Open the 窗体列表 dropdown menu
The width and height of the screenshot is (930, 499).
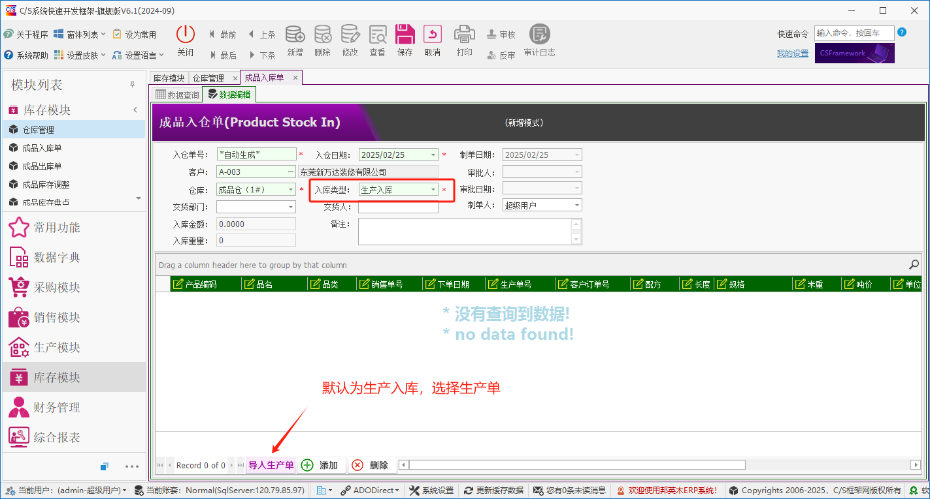80,35
